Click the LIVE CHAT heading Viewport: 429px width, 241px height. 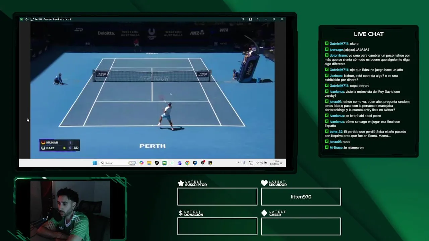pyautogui.click(x=369, y=34)
